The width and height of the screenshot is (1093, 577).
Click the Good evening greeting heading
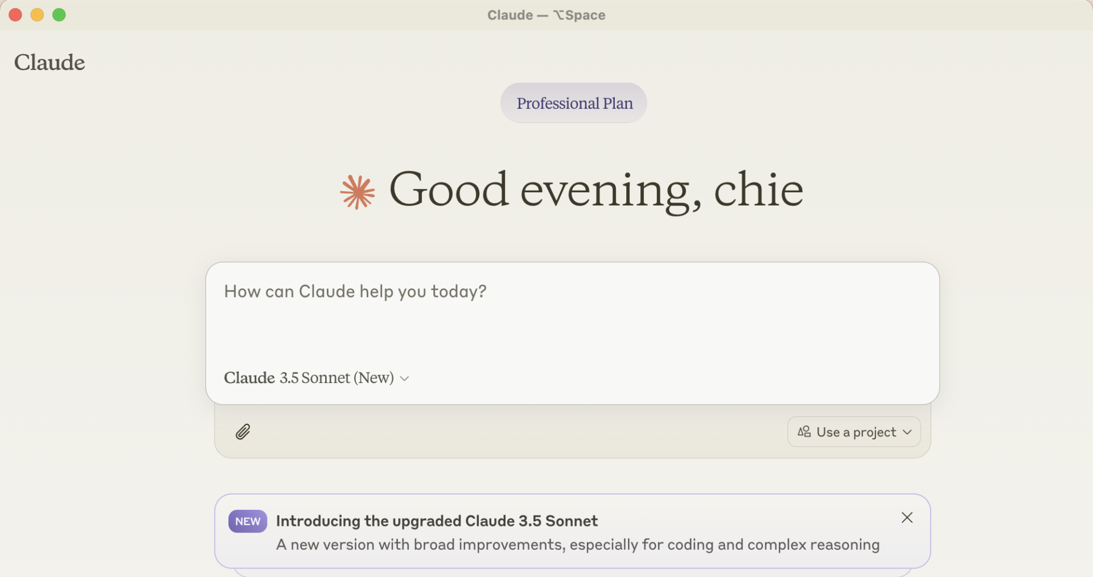point(595,190)
